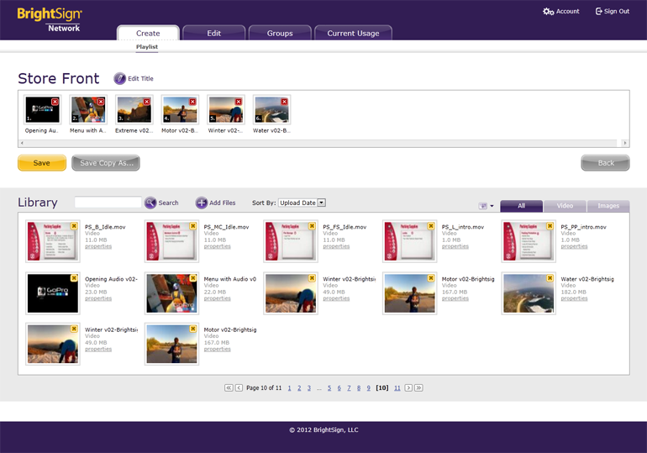Click the Search magnifier icon in Library
The width and height of the screenshot is (647, 453).
[150, 203]
